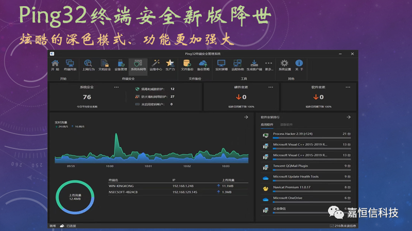This screenshot has width=412, height=231.
Task: Expand 软件安装排行 panel arrow
Action: click(349, 117)
